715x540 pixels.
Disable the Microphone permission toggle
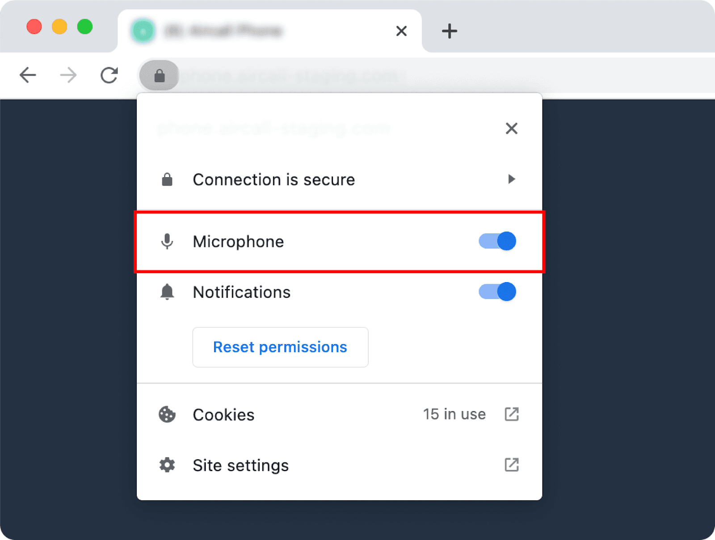click(496, 241)
